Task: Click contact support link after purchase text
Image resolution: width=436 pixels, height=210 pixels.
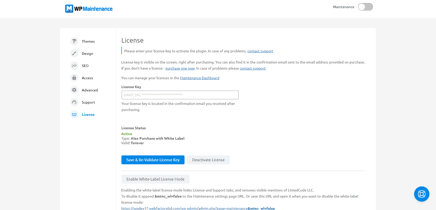Action: (x=252, y=68)
